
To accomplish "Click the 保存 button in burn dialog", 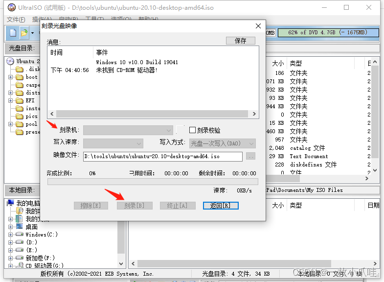I will (241, 41).
